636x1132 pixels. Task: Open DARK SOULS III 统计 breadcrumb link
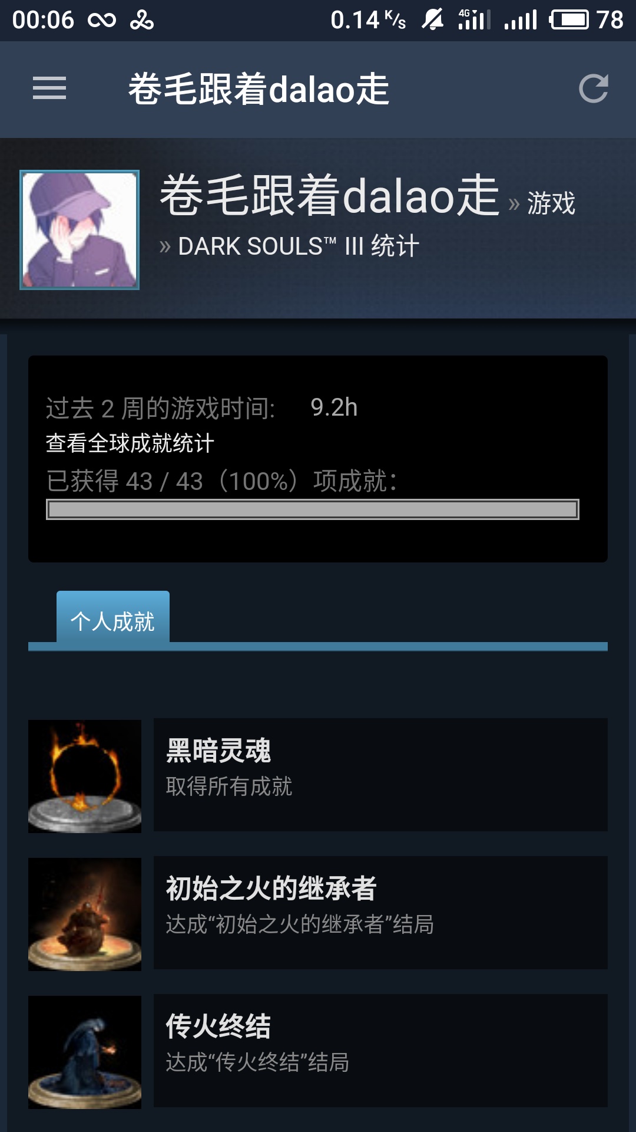coord(299,246)
